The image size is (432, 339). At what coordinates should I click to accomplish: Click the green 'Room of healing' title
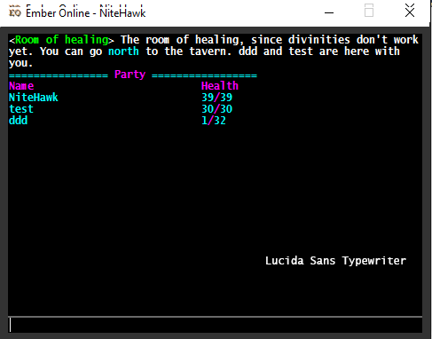(62, 40)
